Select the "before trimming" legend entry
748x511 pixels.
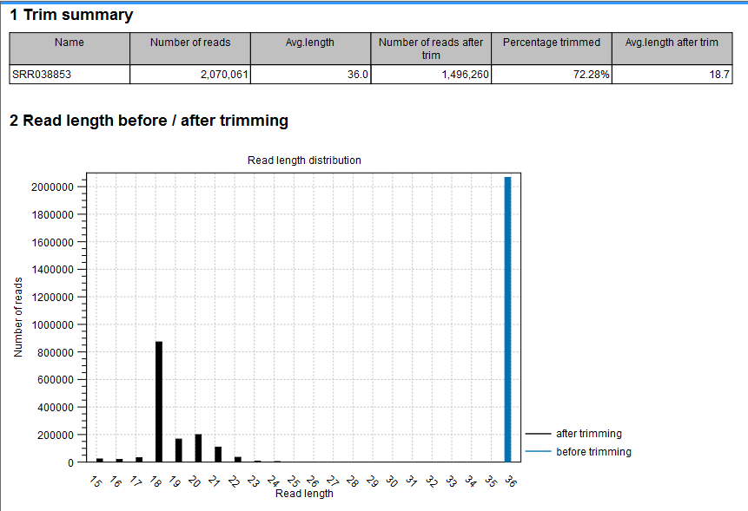pos(593,452)
